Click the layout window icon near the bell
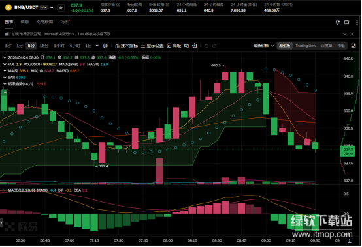 pyautogui.click(x=346, y=22)
